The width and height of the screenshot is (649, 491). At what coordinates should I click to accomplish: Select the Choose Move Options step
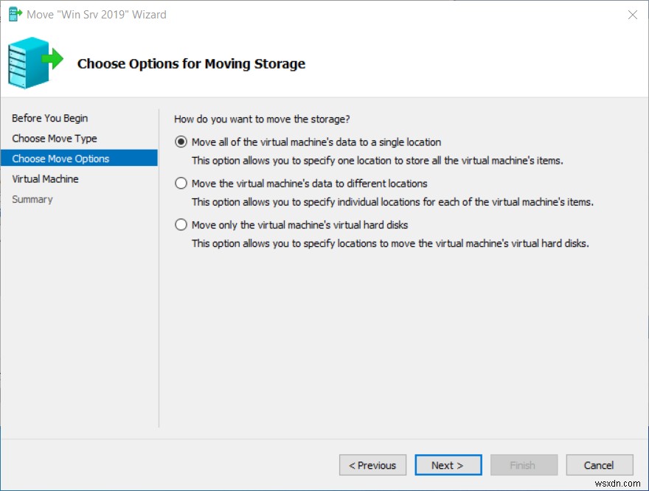(x=60, y=158)
